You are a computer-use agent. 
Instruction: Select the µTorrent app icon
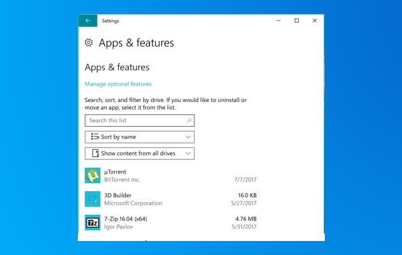coord(93,175)
